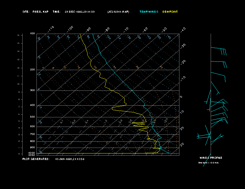Click the 700 pressure level label
Screen dimensions: 245x189
(x=32, y=134)
